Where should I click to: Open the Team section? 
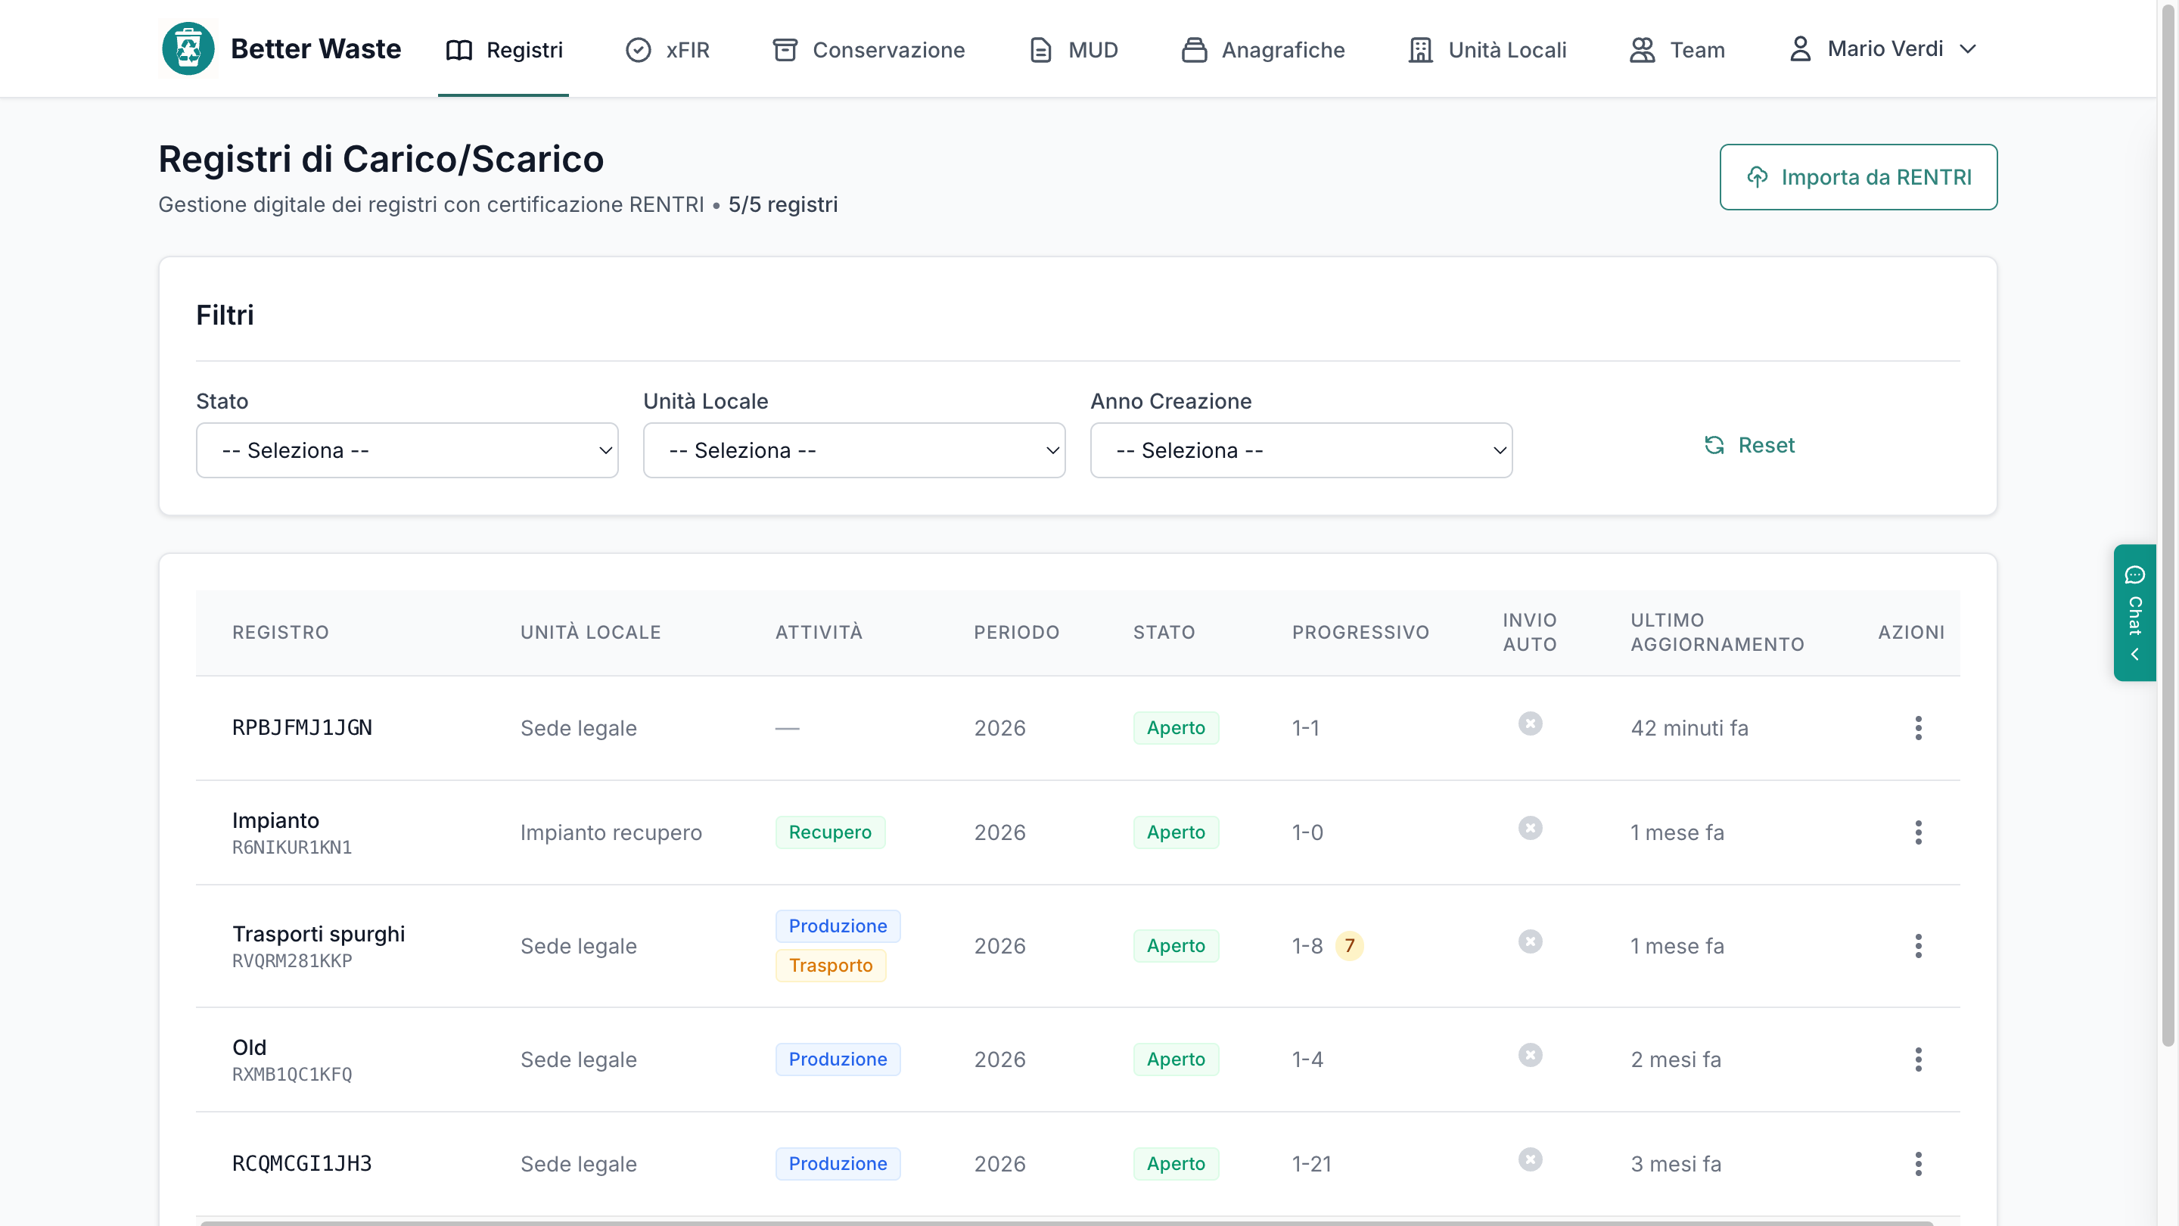(x=1677, y=50)
